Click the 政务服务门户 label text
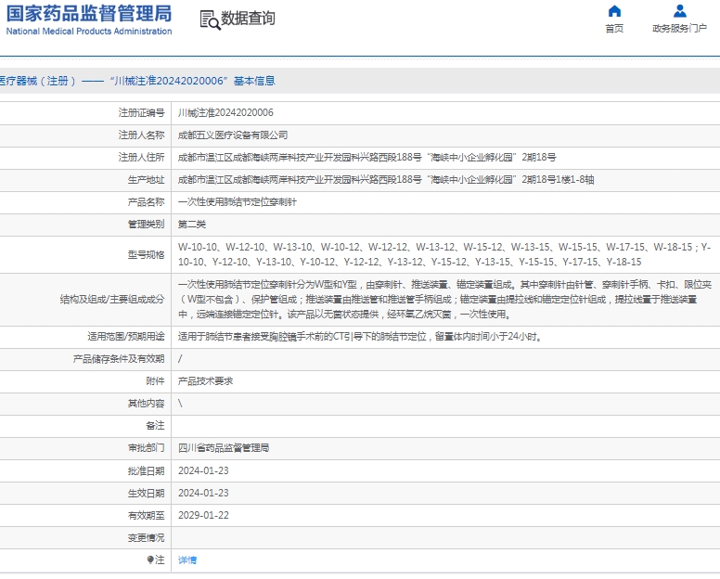The image size is (720, 579). tap(679, 29)
